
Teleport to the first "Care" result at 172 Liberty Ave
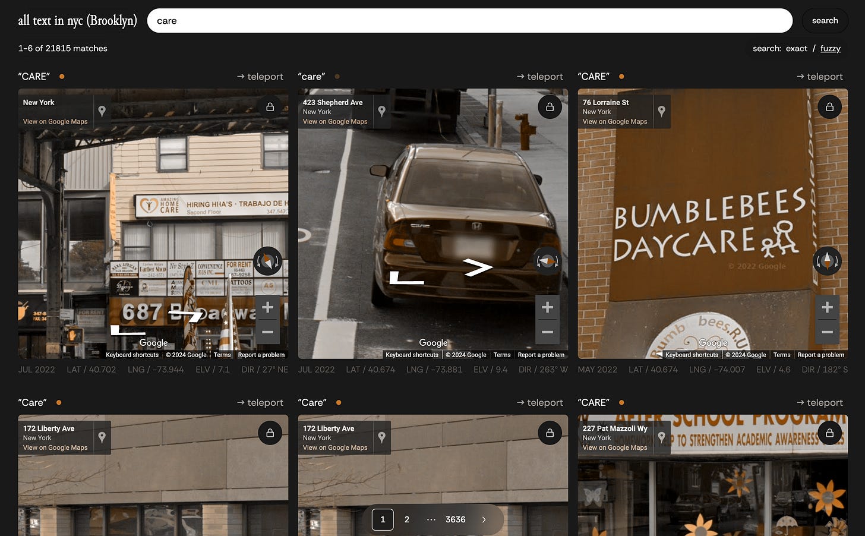click(260, 403)
